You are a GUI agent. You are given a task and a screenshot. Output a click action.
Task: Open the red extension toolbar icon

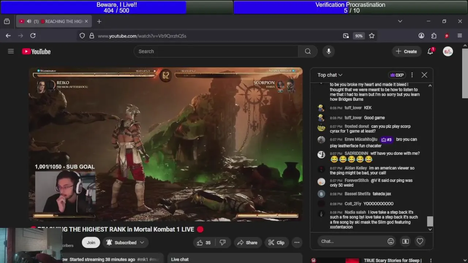[x=447, y=36]
